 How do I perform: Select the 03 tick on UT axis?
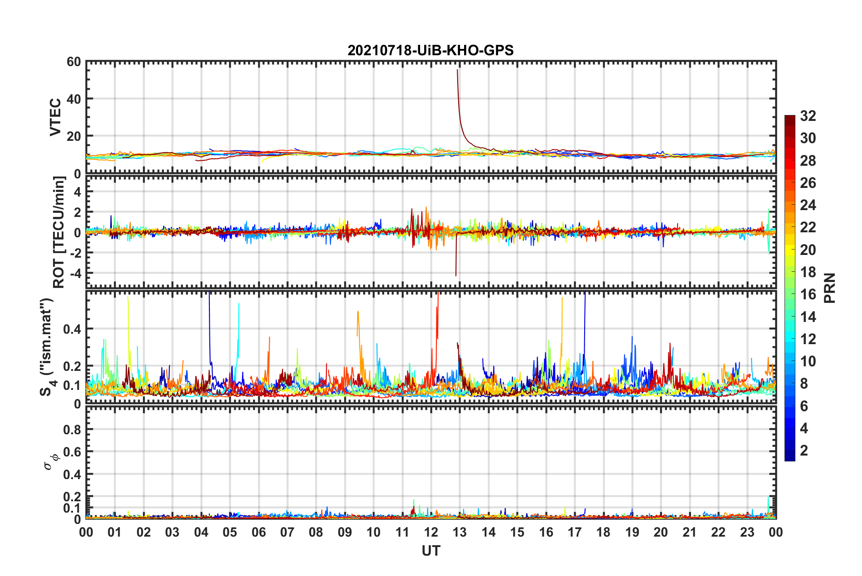pos(172,532)
